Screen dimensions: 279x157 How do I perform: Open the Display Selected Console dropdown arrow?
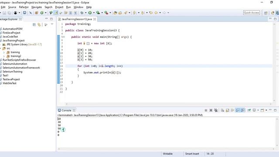(x=258, y=110)
